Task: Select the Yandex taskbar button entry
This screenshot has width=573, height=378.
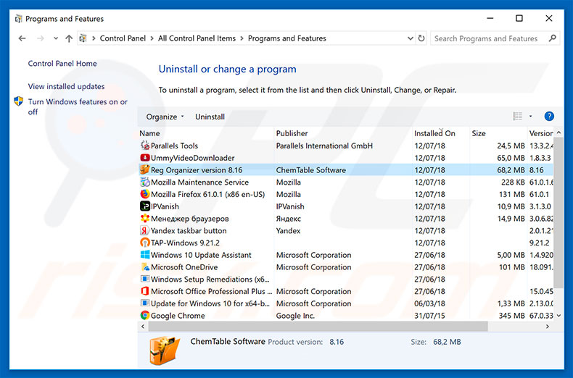Action: [189, 230]
